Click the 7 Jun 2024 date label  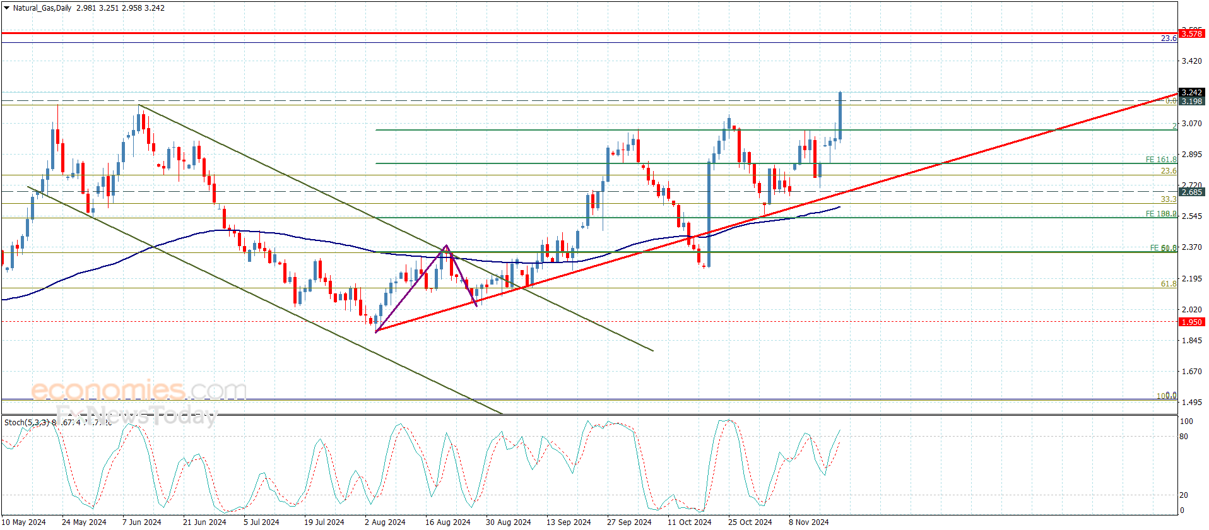[141, 522]
